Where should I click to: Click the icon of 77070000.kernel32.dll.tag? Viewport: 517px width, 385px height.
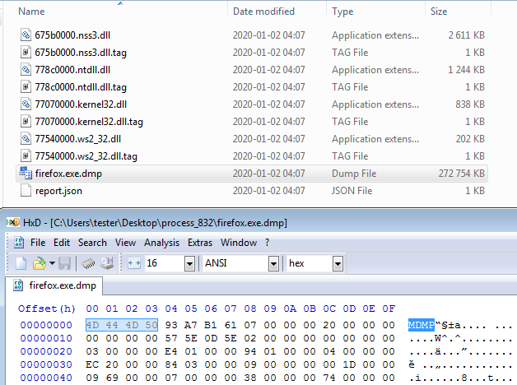(x=26, y=121)
